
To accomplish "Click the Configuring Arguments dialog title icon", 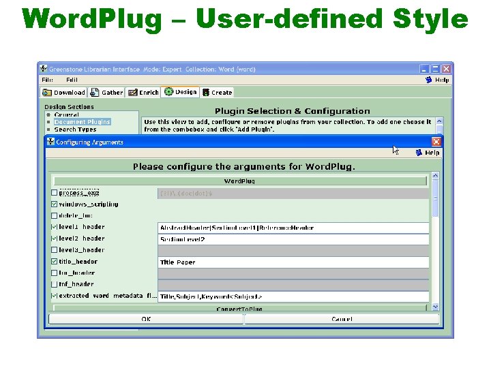I will (50, 142).
